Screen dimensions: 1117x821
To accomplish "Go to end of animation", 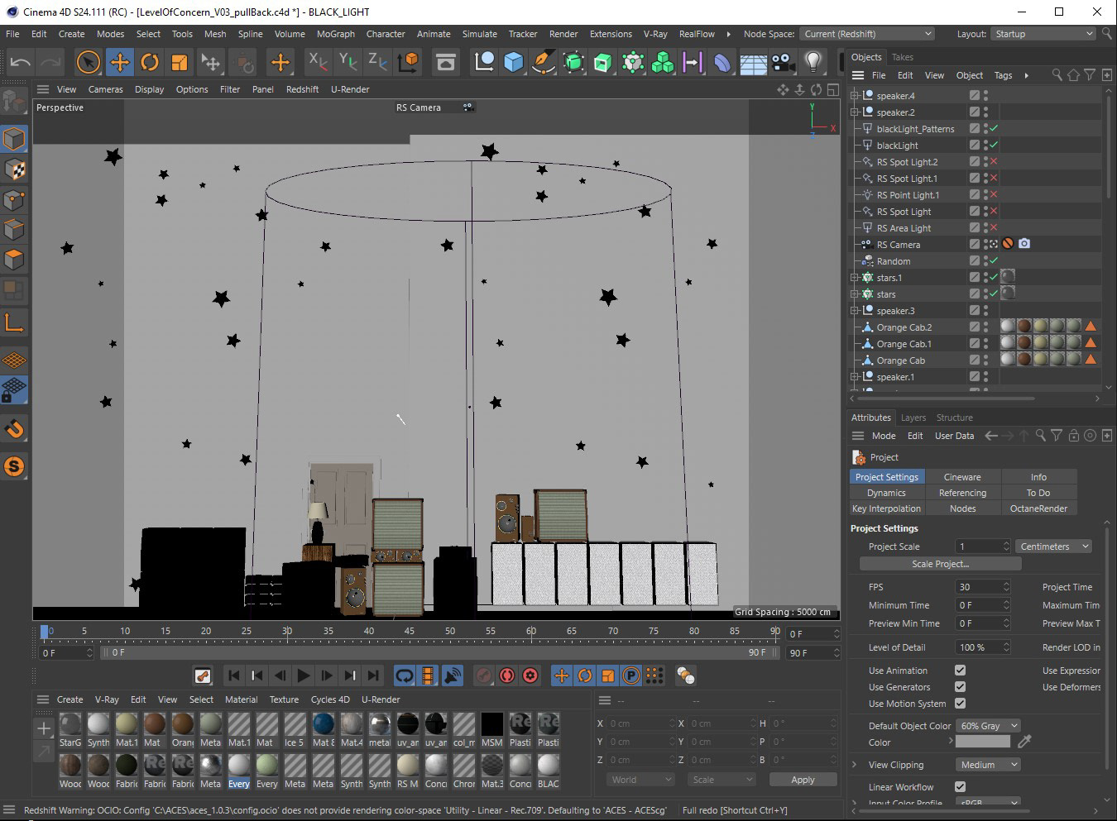I will [373, 675].
